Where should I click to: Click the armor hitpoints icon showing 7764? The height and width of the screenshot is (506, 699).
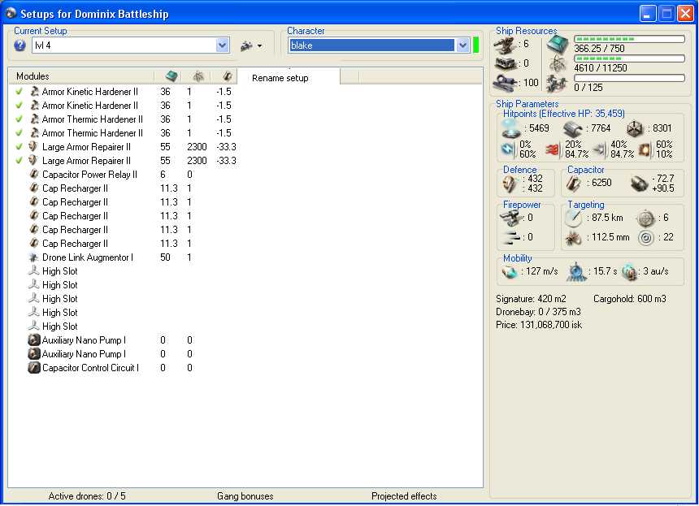[572, 128]
